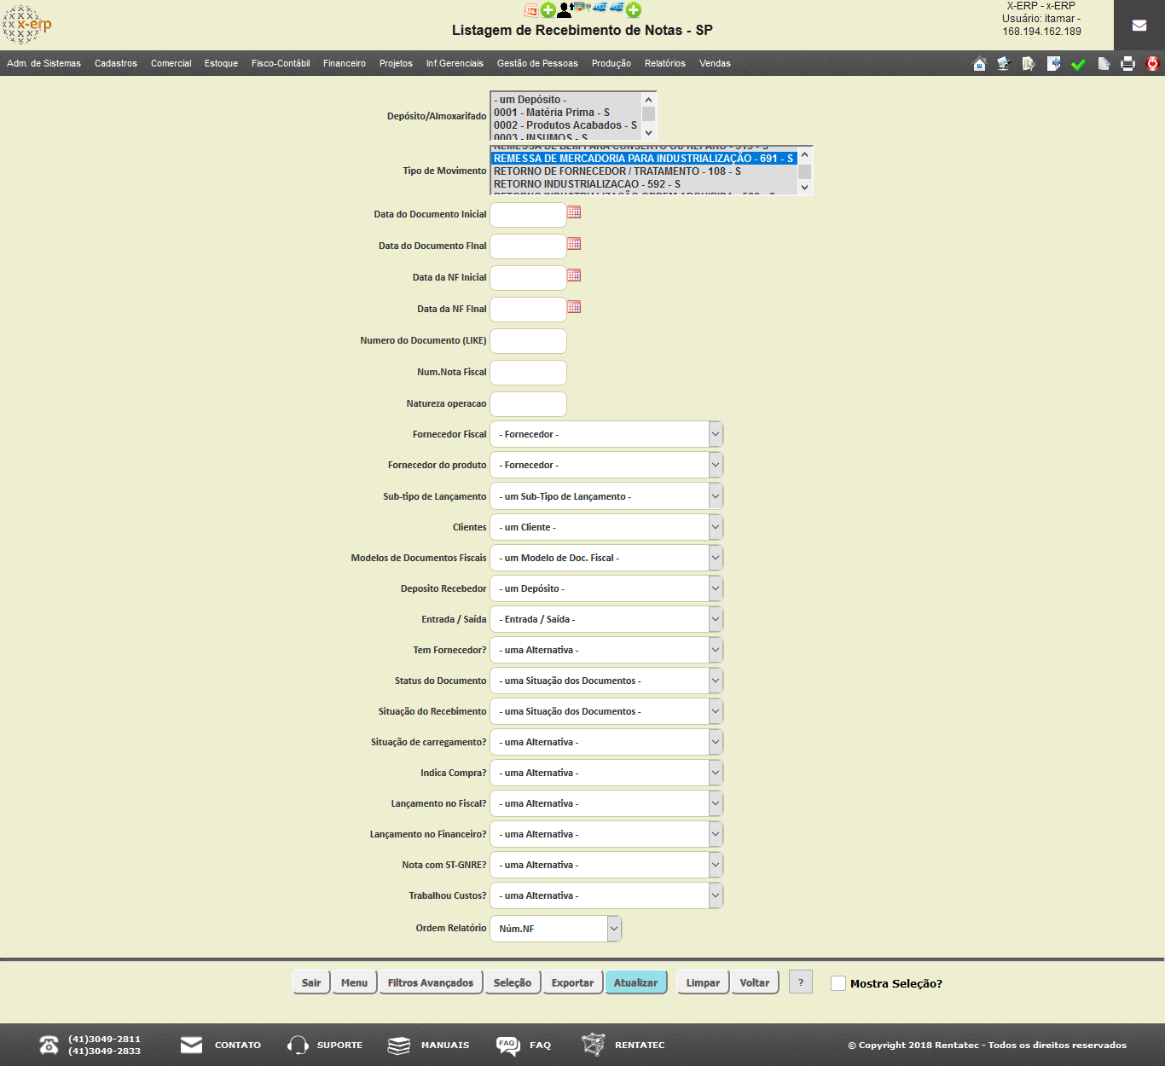1165x1066 pixels.
Task: Click the orange PowerPoint-style icon at top
Action: point(531,10)
